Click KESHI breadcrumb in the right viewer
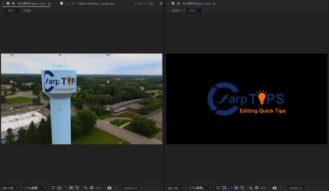This screenshot has width=329, height=191. (176, 11)
